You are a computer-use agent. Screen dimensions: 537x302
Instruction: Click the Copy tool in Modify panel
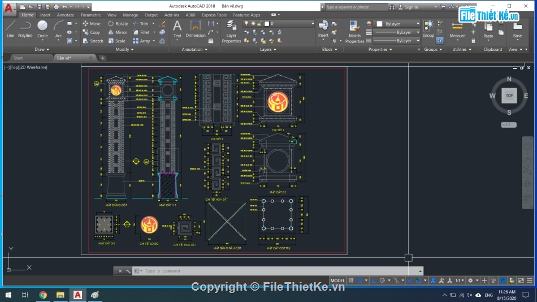coord(92,32)
